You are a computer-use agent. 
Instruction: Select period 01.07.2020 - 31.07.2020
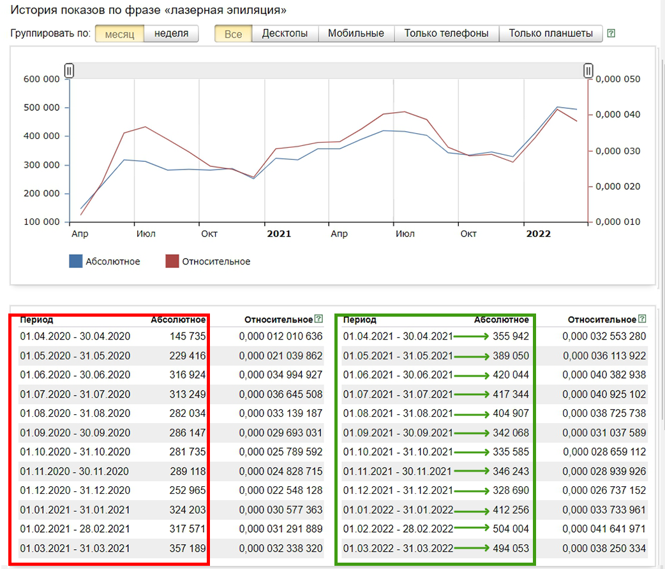(x=75, y=394)
